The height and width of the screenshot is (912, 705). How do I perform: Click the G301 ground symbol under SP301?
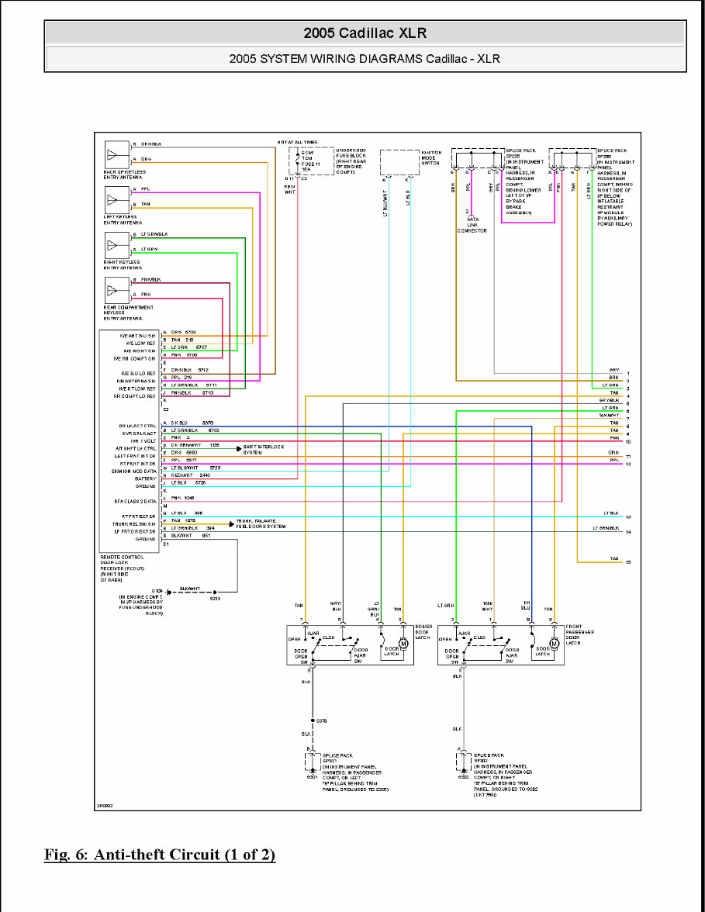[313, 772]
